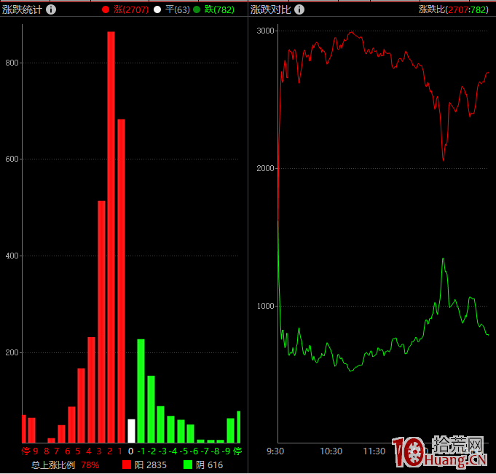
Task: Click red 停 limit-up axis label
Action: [x=25, y=451]
